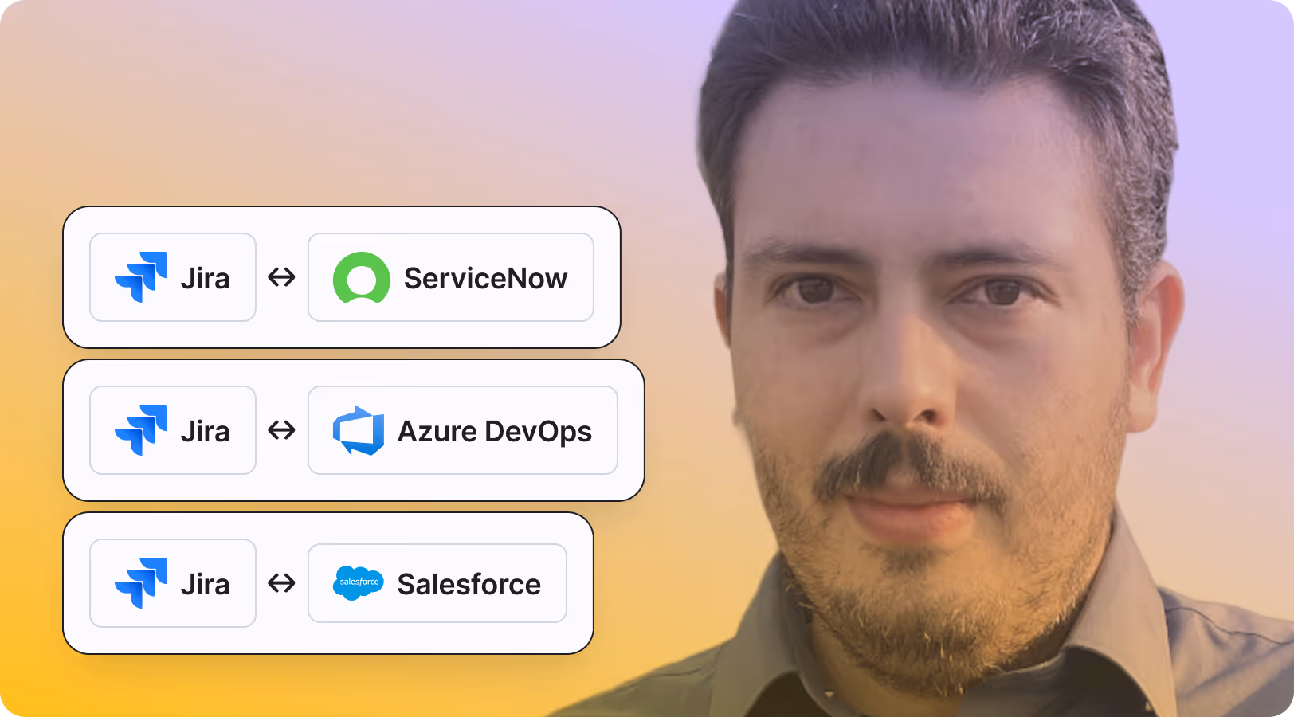Click the ServiceNow text label
1294x717 pixels.
click(485, 279)
